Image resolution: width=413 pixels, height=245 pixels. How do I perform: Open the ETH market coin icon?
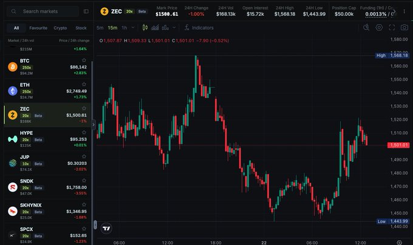pos(13,91)
